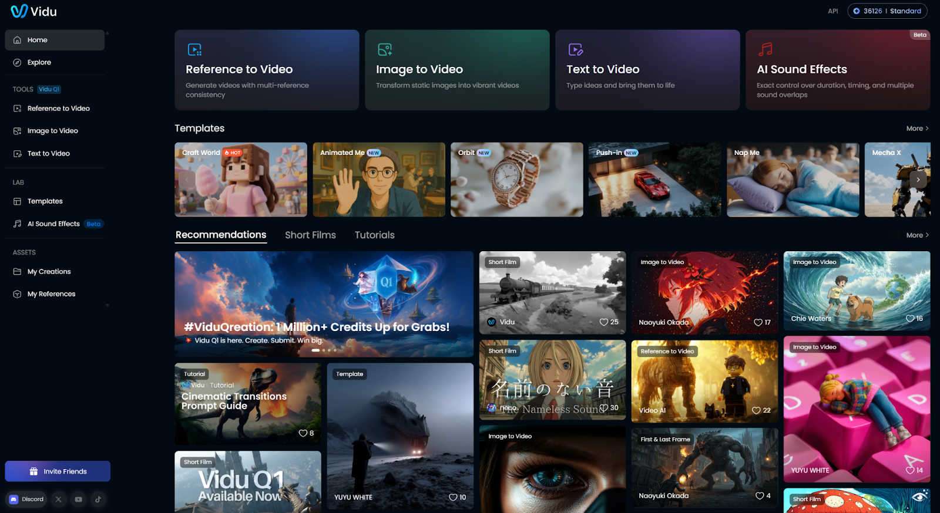Screen dimensions: 940x513
Task: Like the Nameless Sound short film
Action: pos(604,407)
